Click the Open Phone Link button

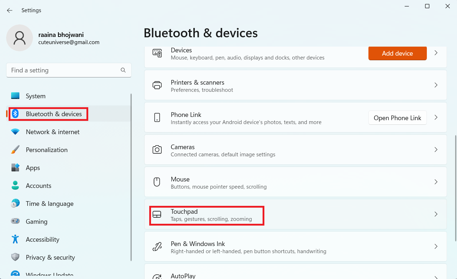point(397,118)
